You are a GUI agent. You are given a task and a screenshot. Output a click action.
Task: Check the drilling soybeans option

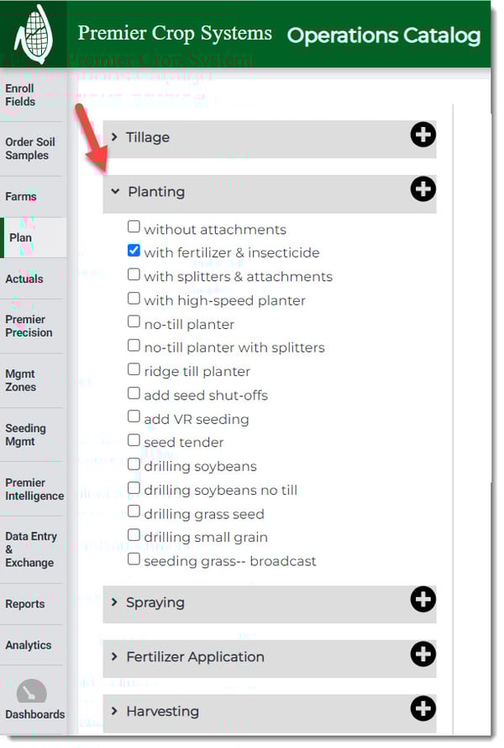134,464
